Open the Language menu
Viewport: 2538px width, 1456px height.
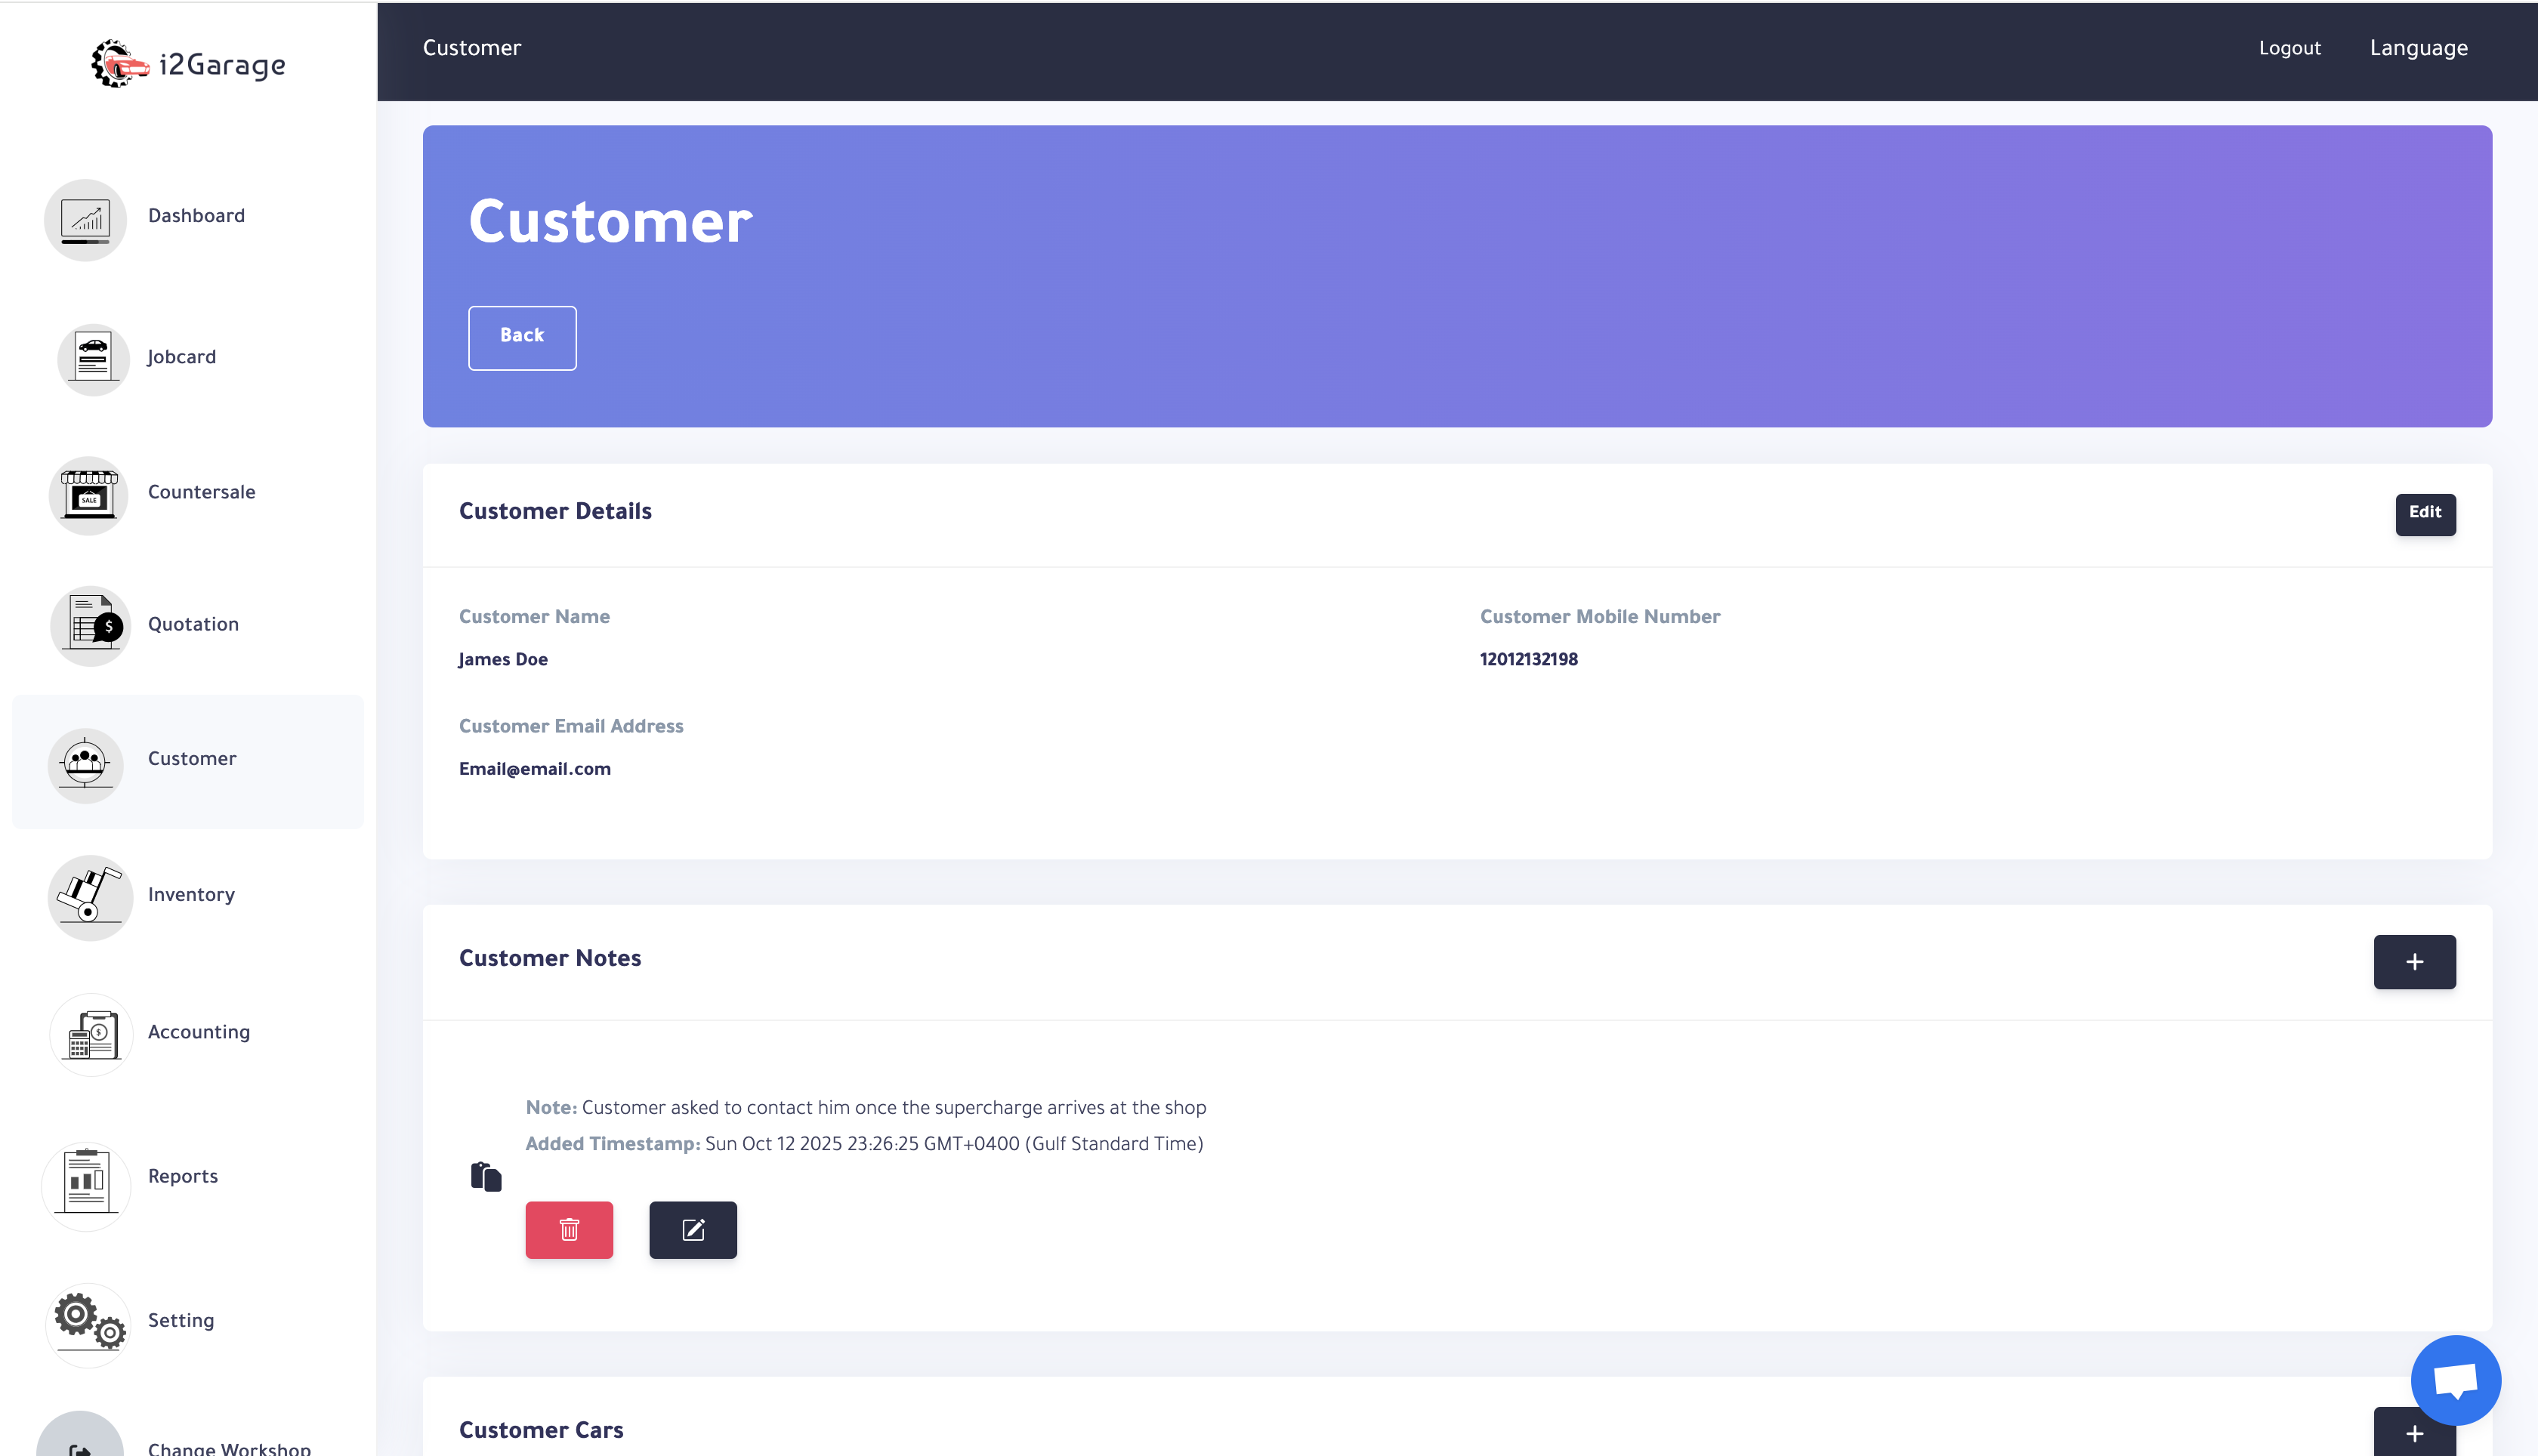tap(2419, 47)
